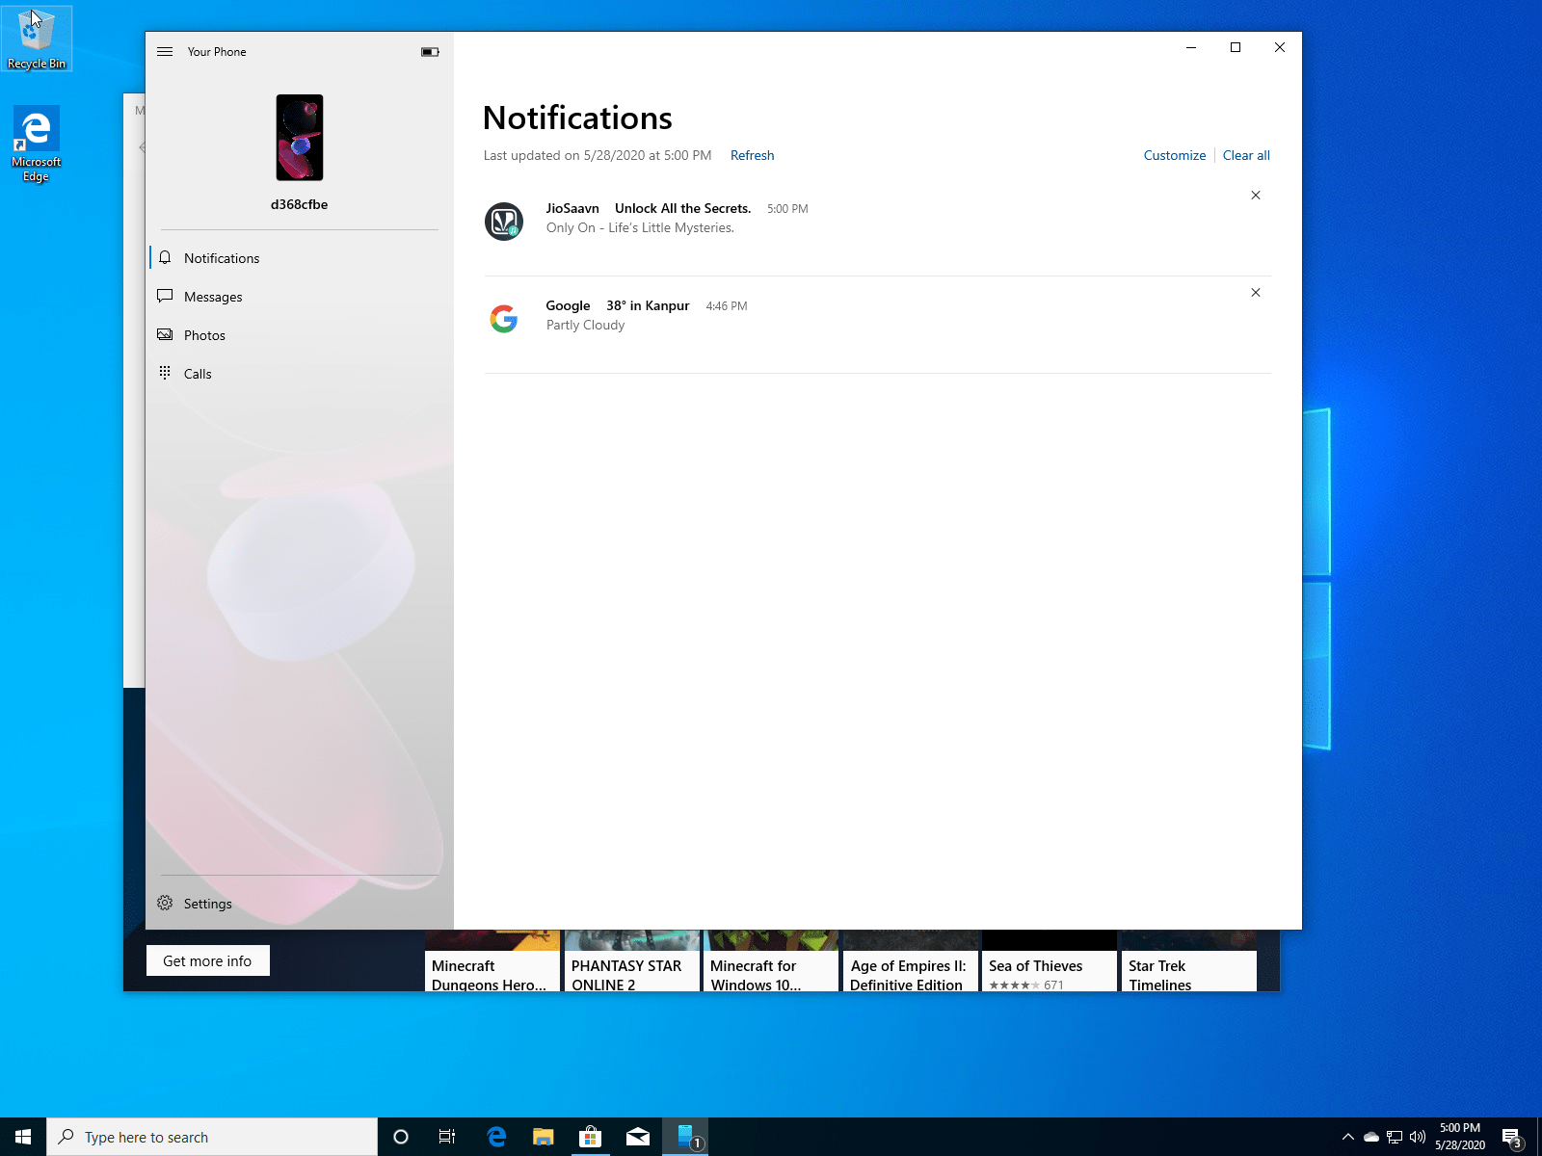Select Notifications in the sidebar
The width and height of the screenshot is (1542, 1156).
(x=221, y=258)
